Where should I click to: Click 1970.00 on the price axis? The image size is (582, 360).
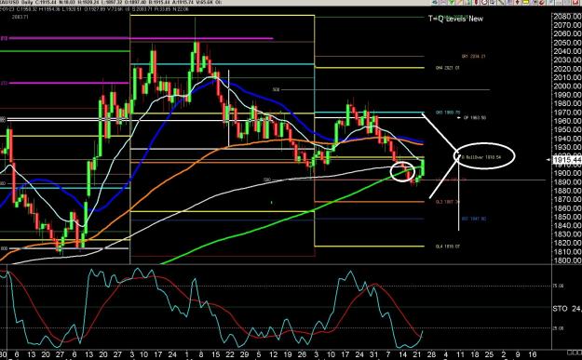(567, 112)
